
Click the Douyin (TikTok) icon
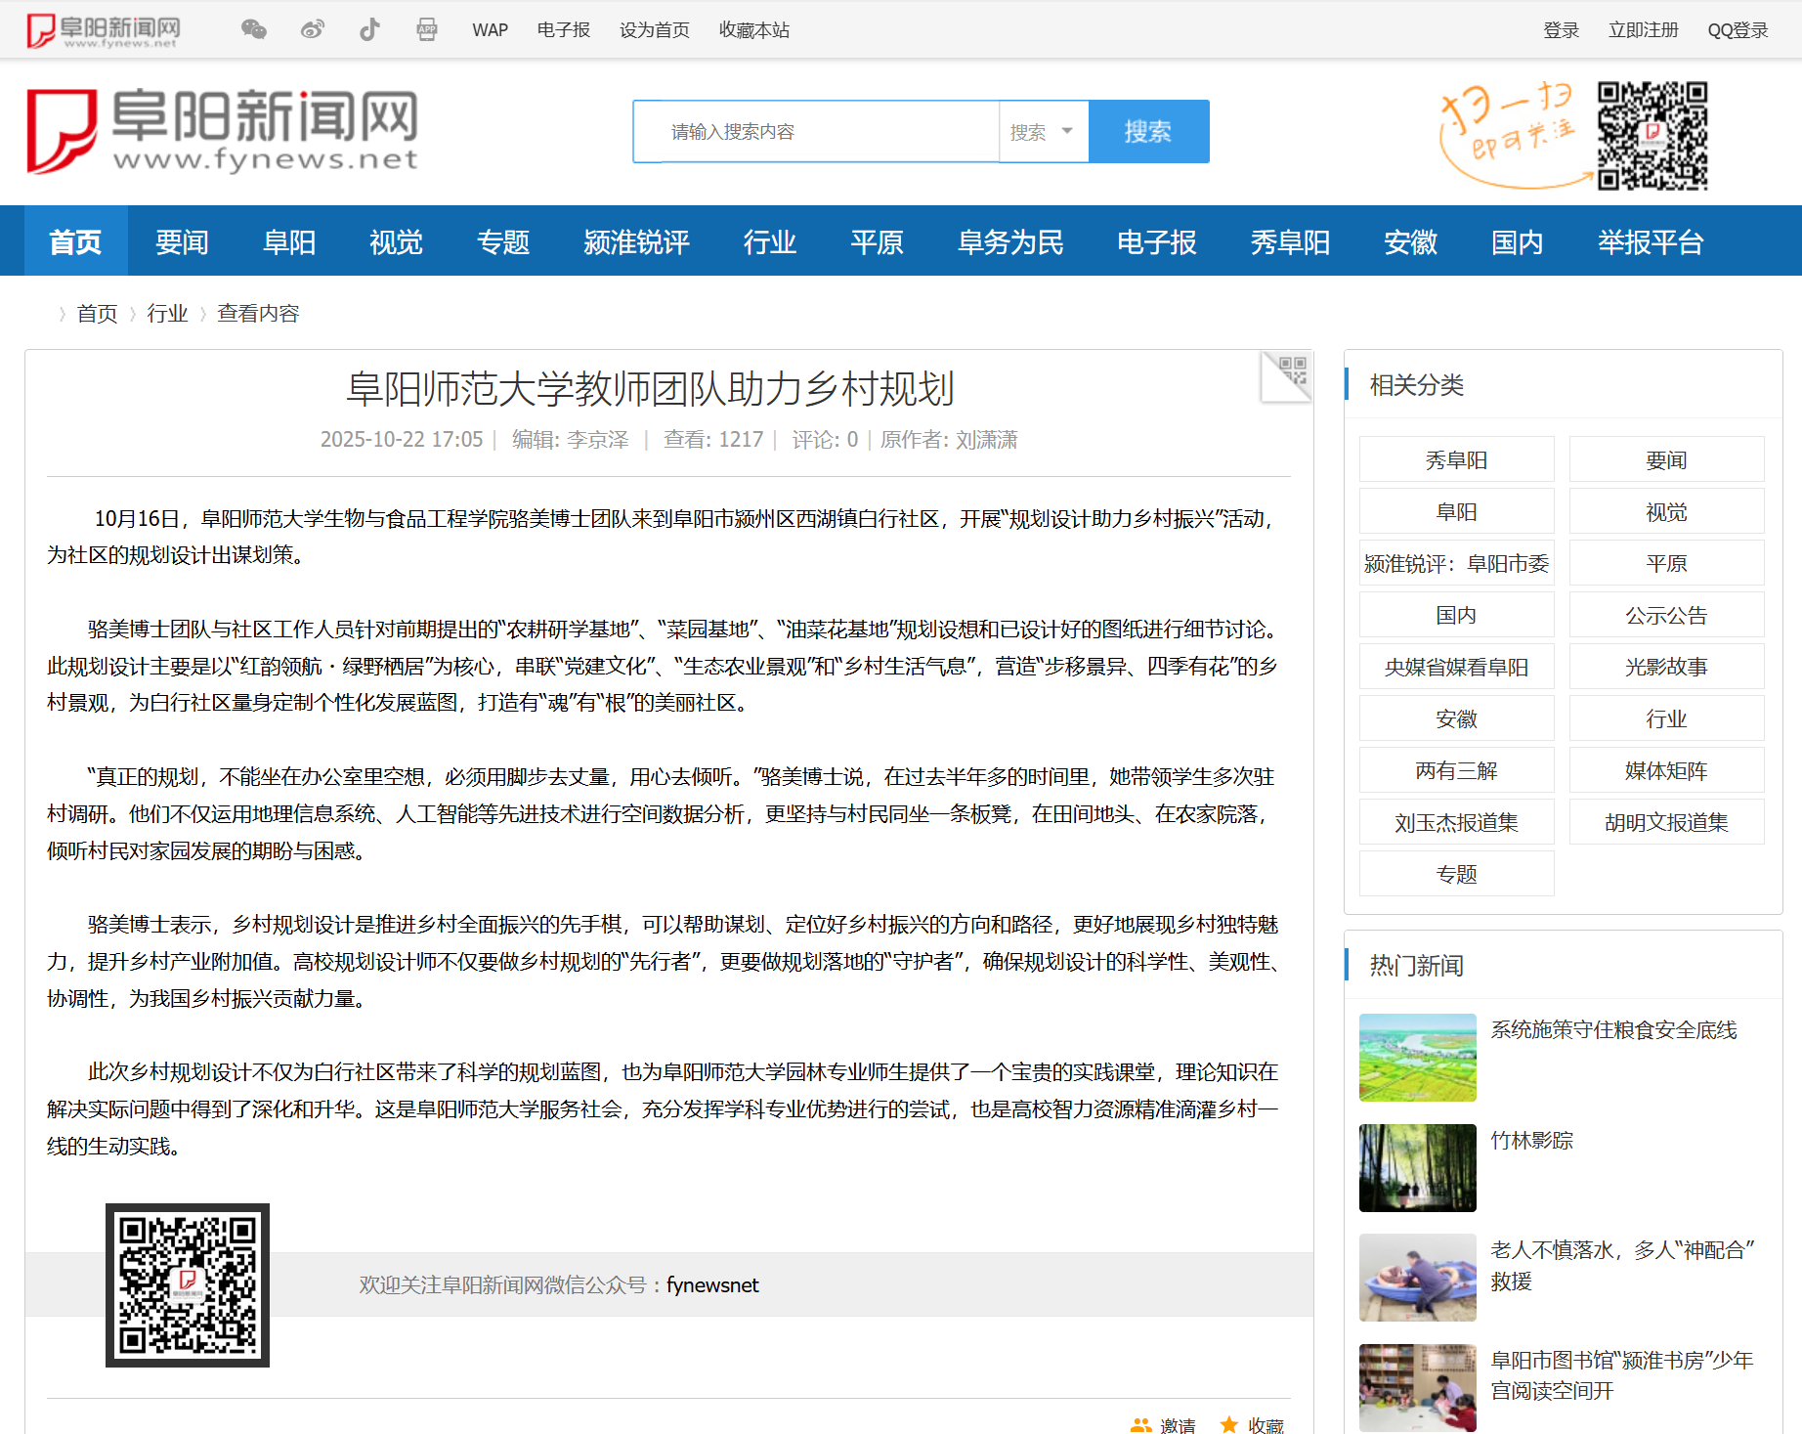(x=369, y=29)
